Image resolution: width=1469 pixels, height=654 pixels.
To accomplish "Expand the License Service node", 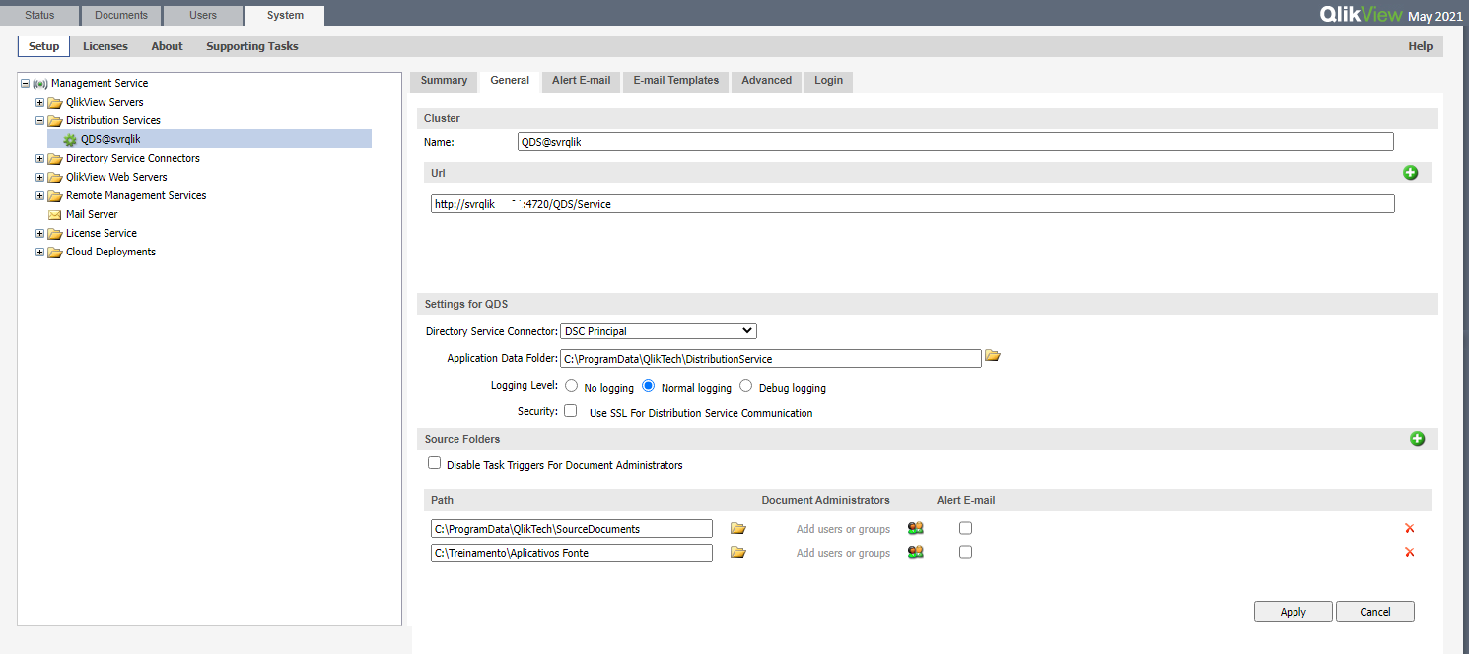I will click(x=39, y=234).
